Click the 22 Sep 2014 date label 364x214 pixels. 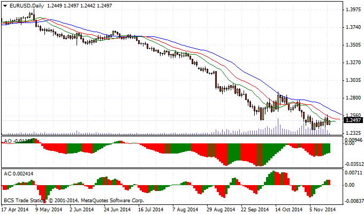255,210
